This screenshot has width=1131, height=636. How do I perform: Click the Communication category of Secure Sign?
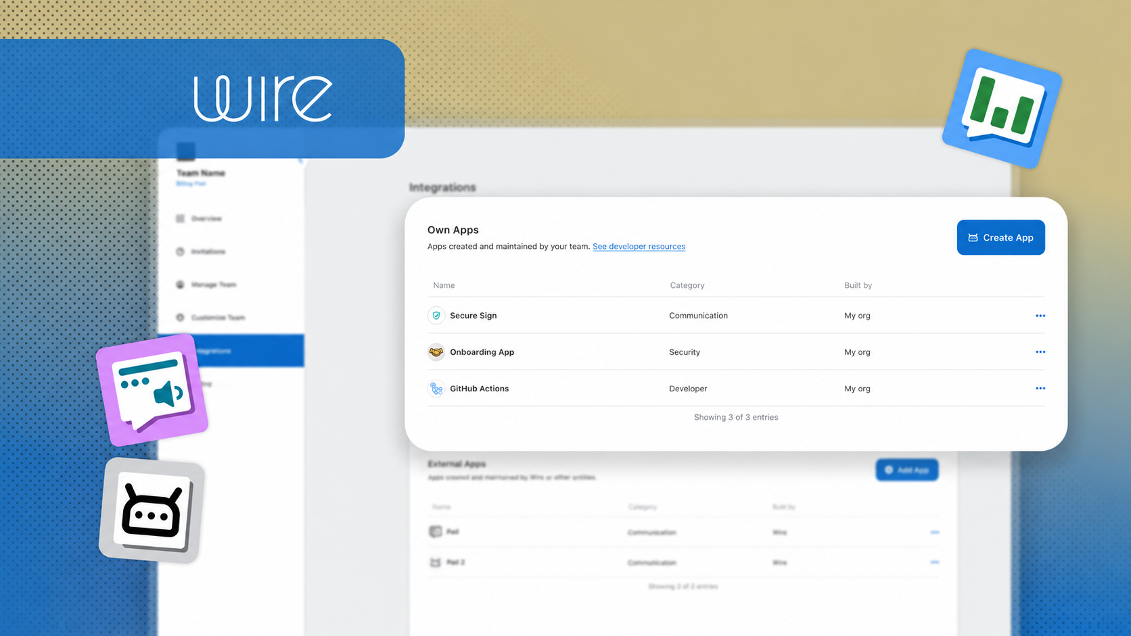(x=698, y=316)
